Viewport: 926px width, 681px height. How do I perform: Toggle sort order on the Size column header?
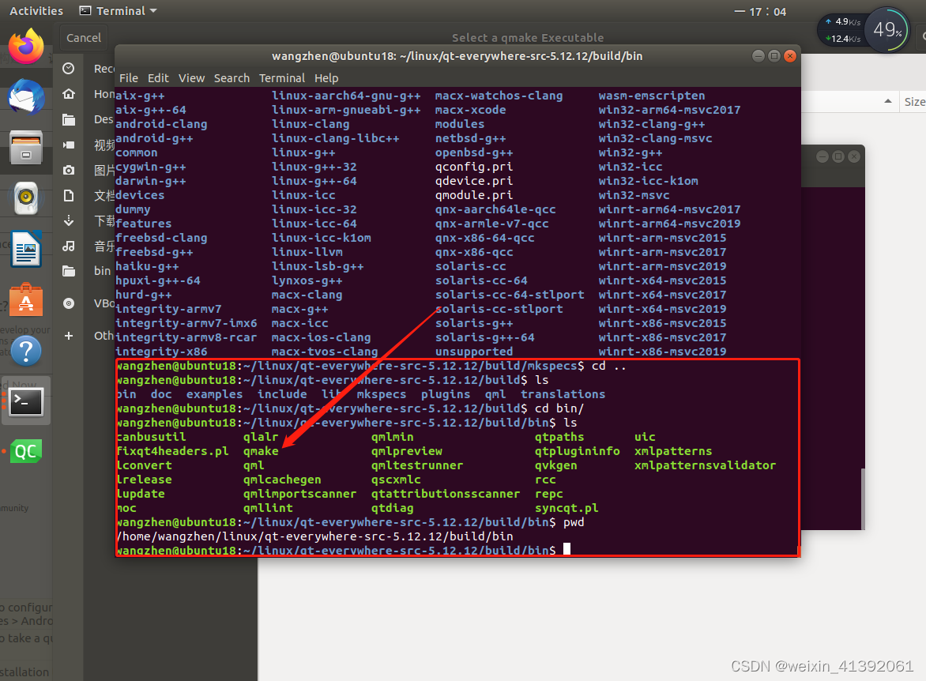pos(914,101)
